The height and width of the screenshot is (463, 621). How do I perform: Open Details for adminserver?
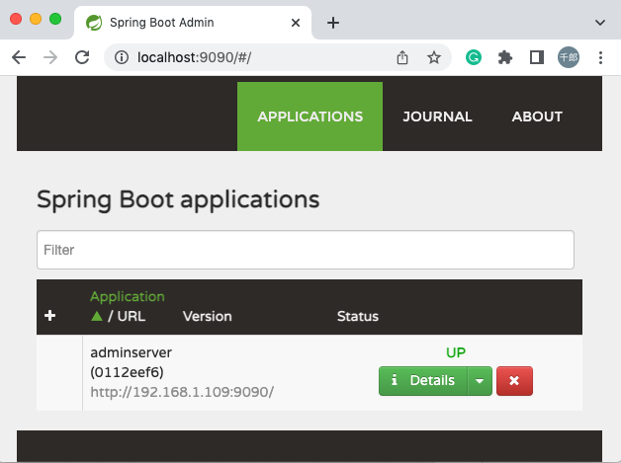[423, 381]
